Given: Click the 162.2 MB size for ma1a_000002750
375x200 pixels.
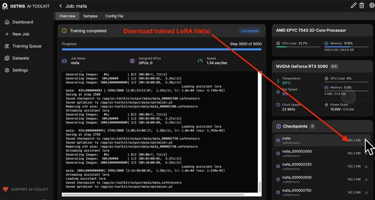Looking at the screenshot, I should (x=354, y=192).
